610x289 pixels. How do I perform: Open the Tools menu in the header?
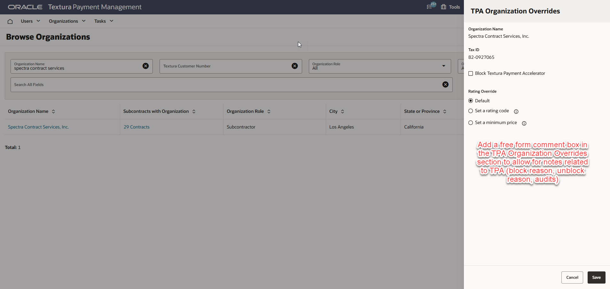(x=450, y=7)
